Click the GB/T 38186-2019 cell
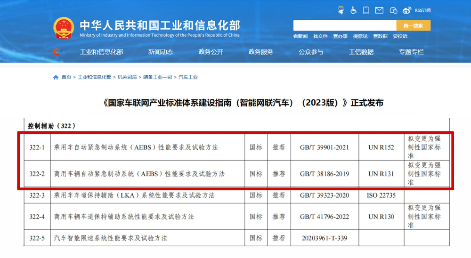 (x=325, y=174)
